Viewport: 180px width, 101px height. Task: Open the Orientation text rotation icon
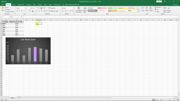(x=44, y=8)
